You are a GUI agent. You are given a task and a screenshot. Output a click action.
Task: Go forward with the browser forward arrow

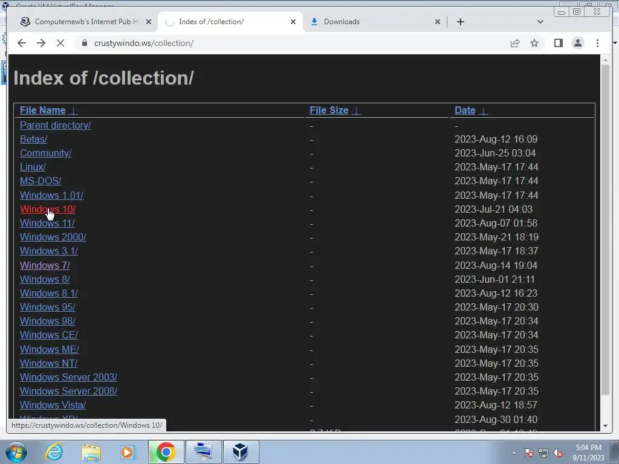[x=41, y=43]
